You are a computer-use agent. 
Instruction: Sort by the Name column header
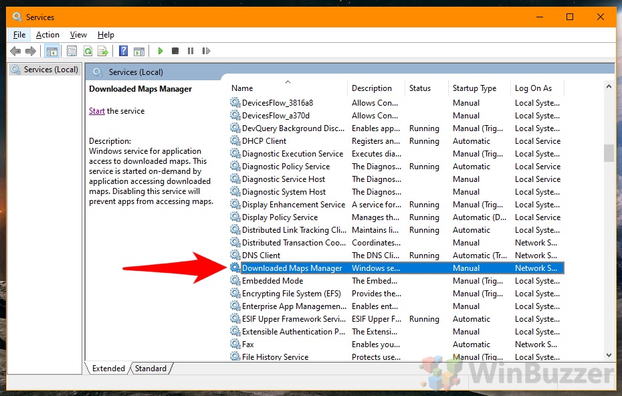point(288,88)
